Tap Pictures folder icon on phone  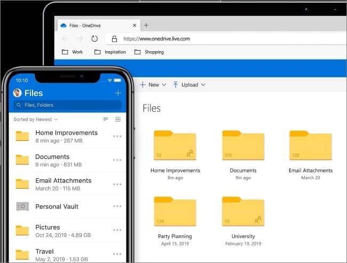pyautogui.click(x=22, y=230)
